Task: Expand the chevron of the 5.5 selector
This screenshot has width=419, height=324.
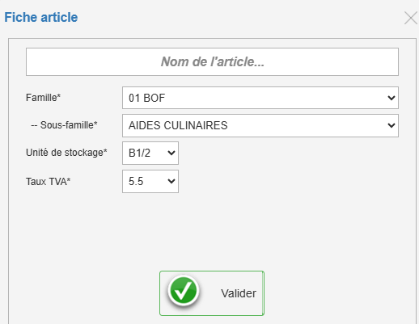Action: [171, 181]
